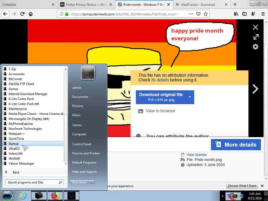Screen dimensions: 268x201
Task: Open BitComet folder in All Programs
Action: [x=33, y=79]
